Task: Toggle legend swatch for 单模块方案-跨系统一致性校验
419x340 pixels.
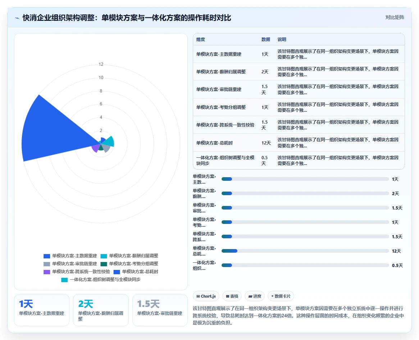Action: 47,272
